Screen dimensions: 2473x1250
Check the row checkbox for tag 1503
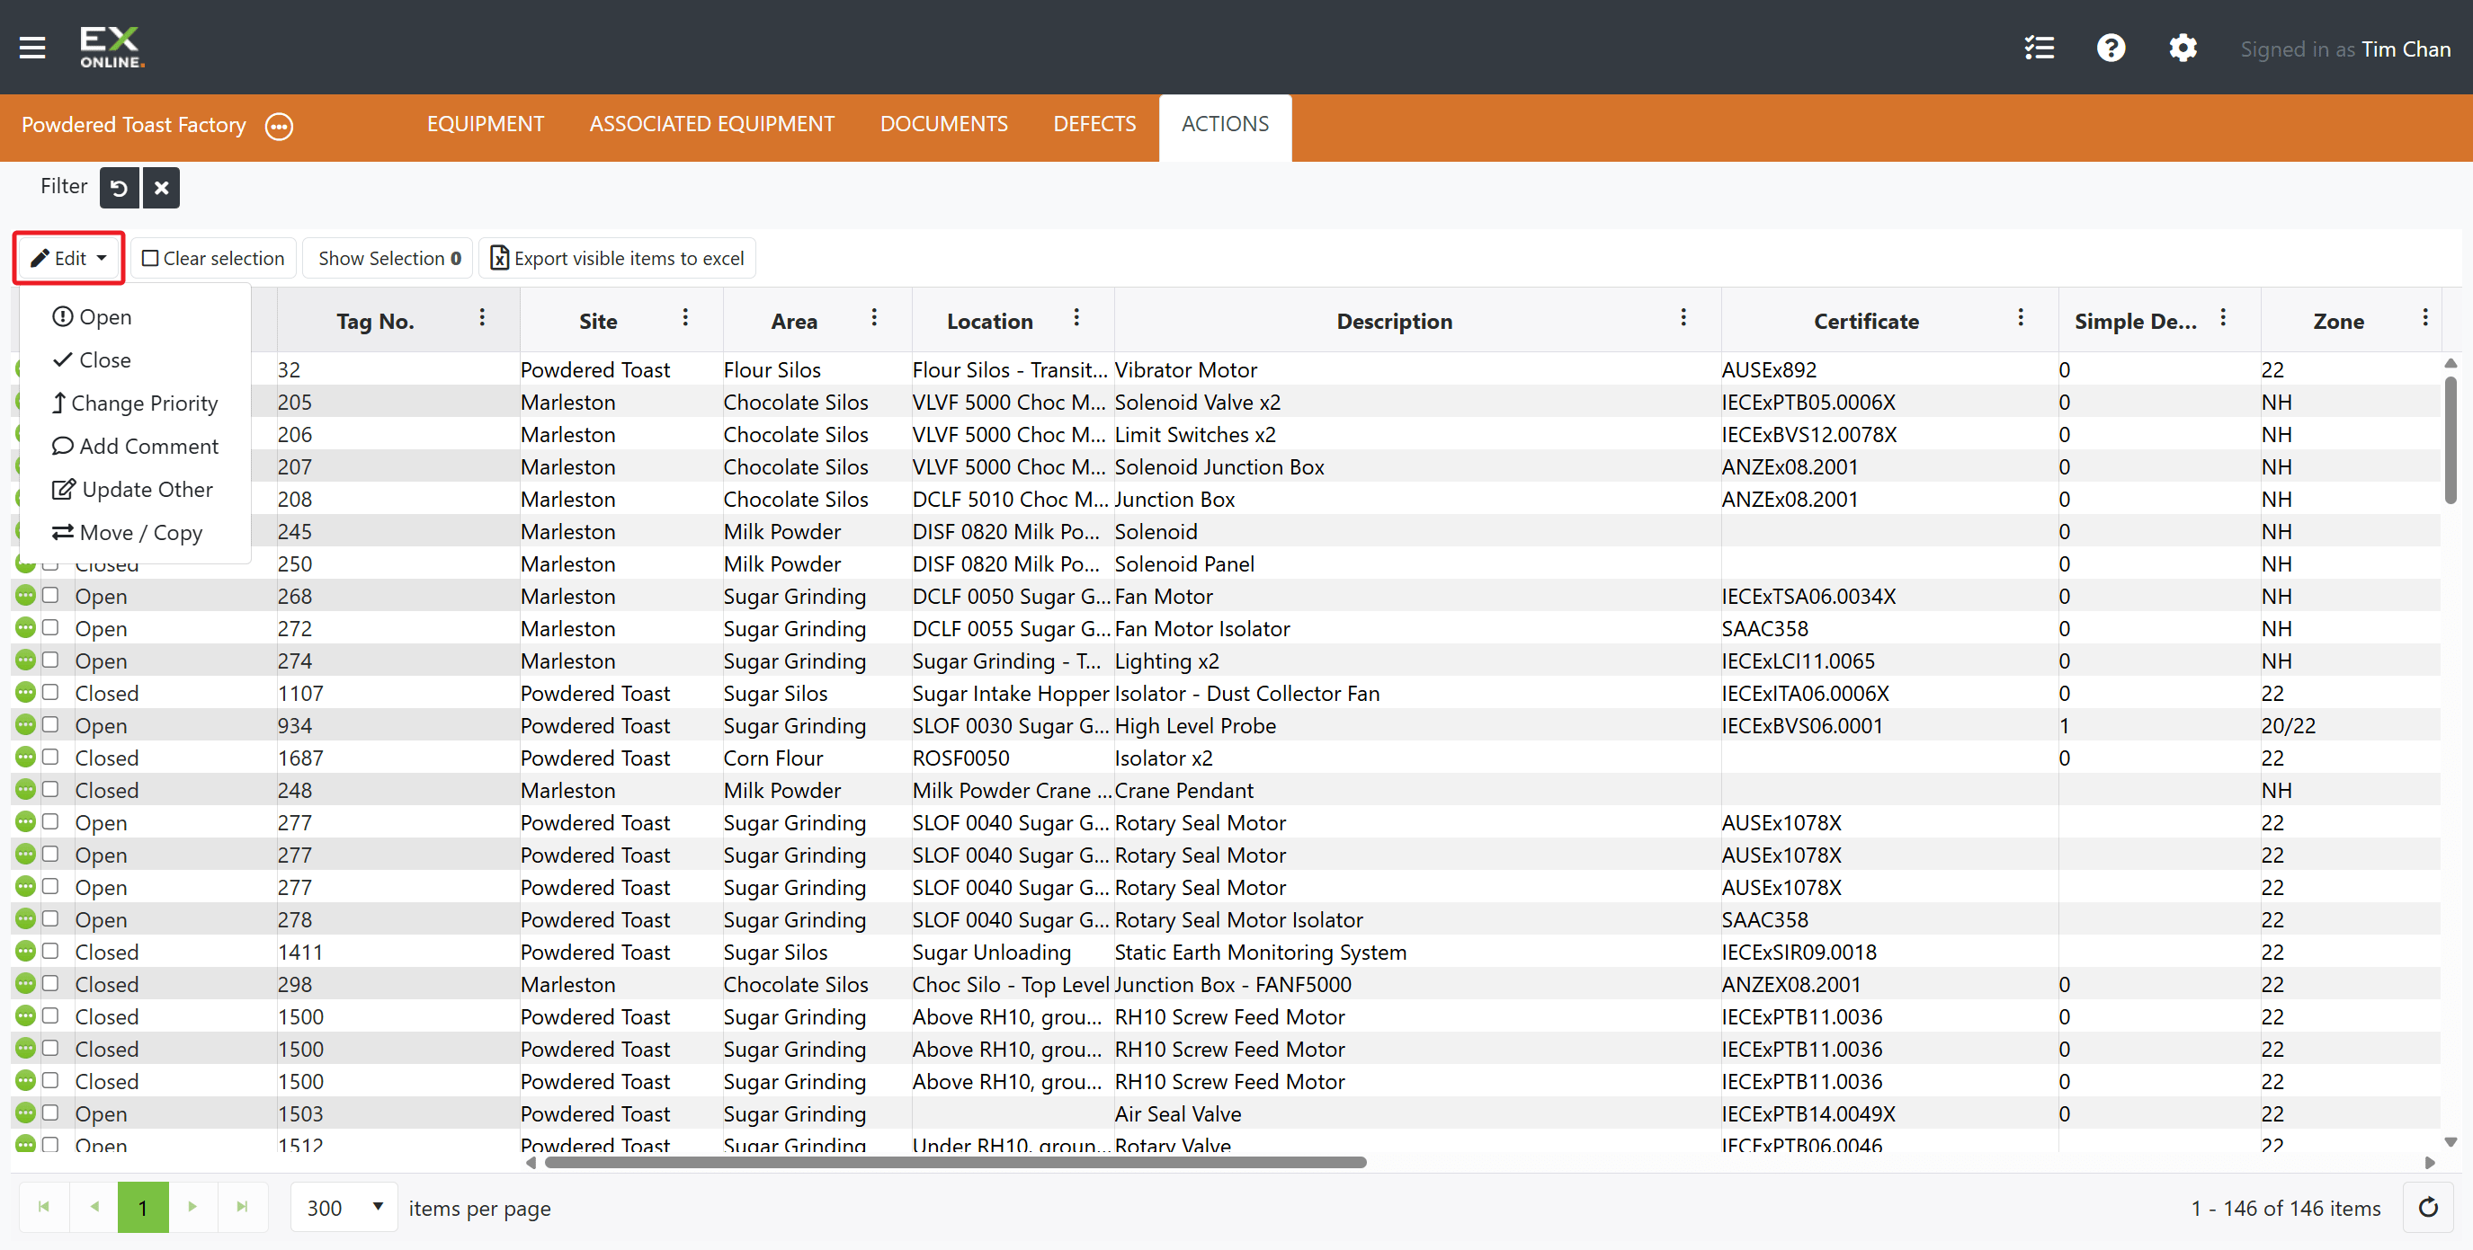click(x=51, y=1113)
